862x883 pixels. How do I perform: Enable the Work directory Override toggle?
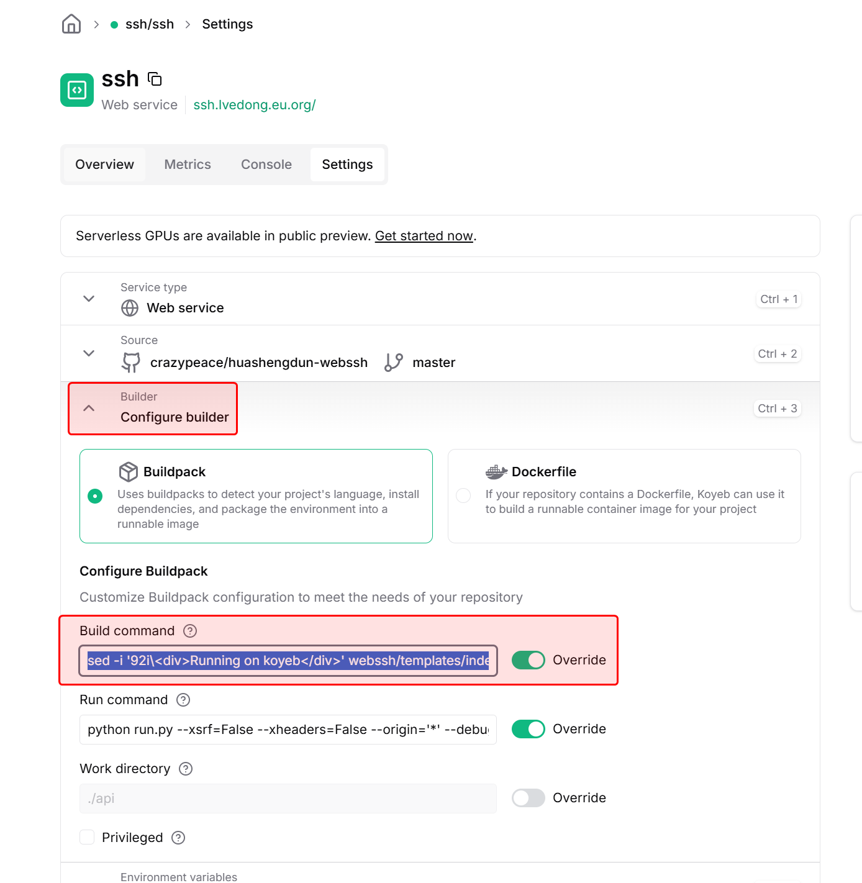(x=528, y=798)
